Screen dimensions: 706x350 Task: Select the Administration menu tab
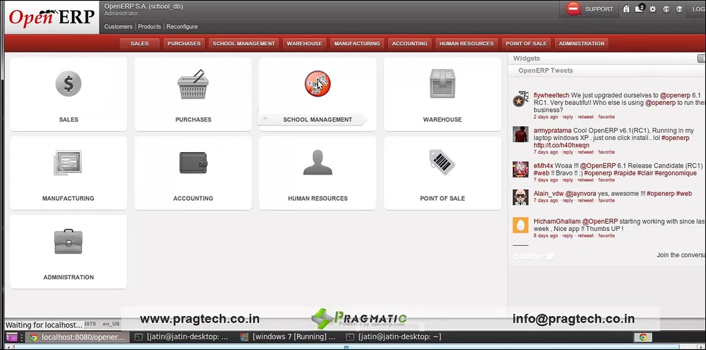point(581,44)
